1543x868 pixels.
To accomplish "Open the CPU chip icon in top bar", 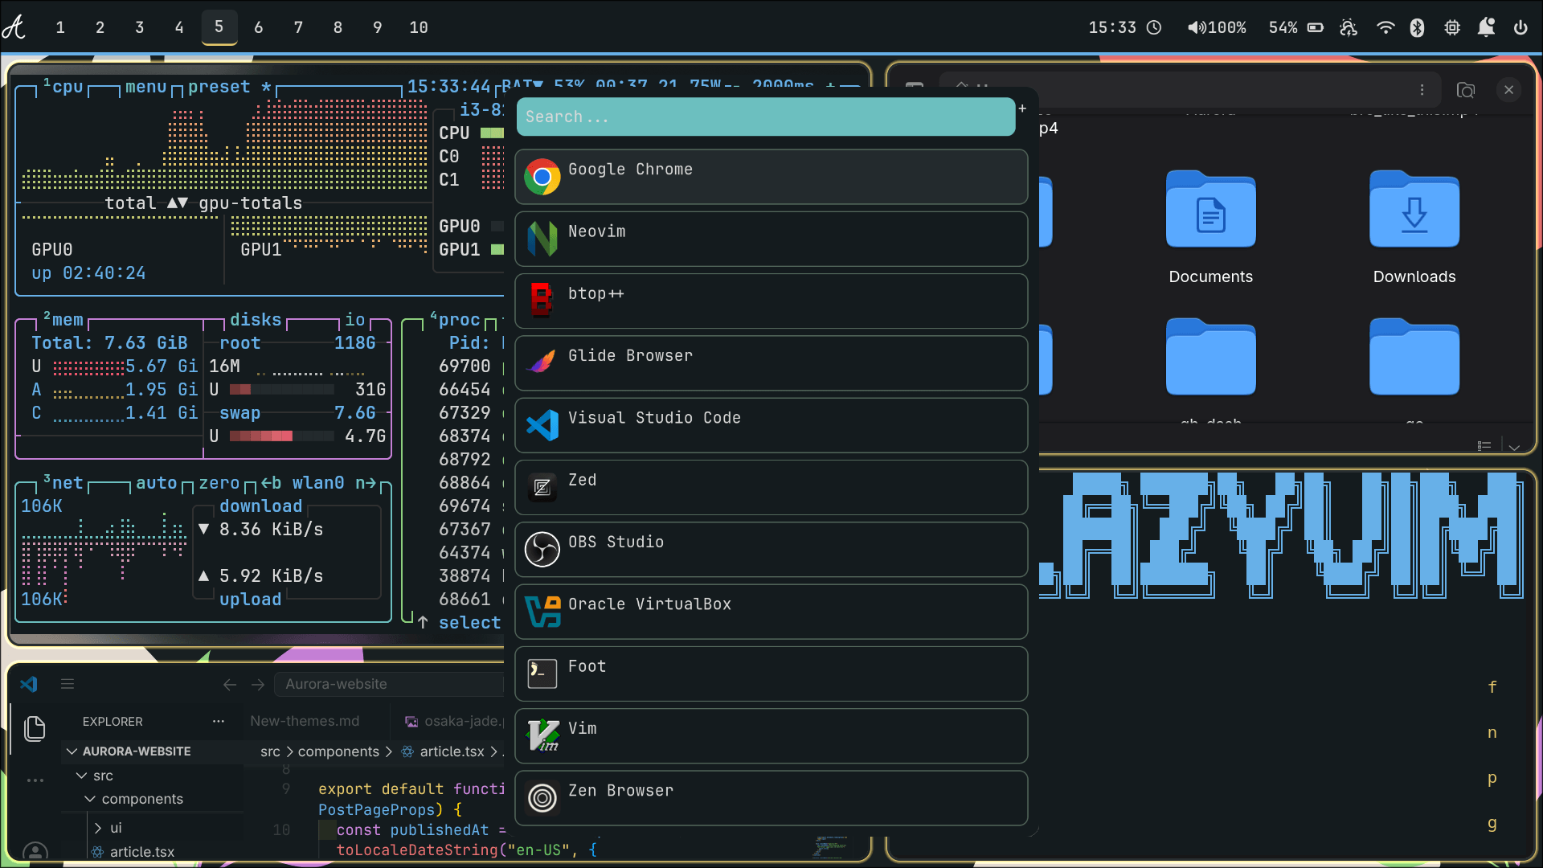I will [1452, 27].
